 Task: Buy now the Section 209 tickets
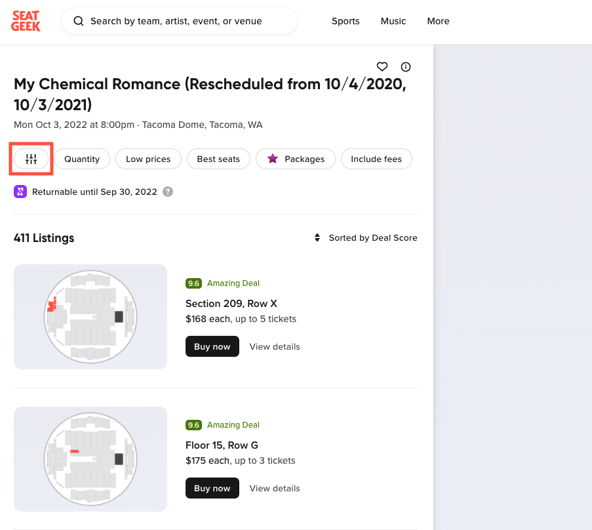click(212, 346)
